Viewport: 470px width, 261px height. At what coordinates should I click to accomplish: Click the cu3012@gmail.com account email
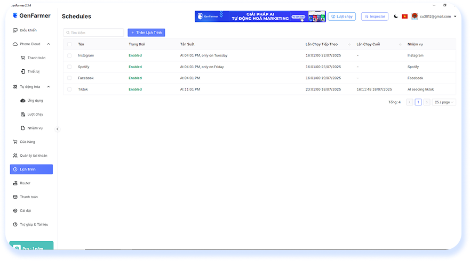point(435,17)
